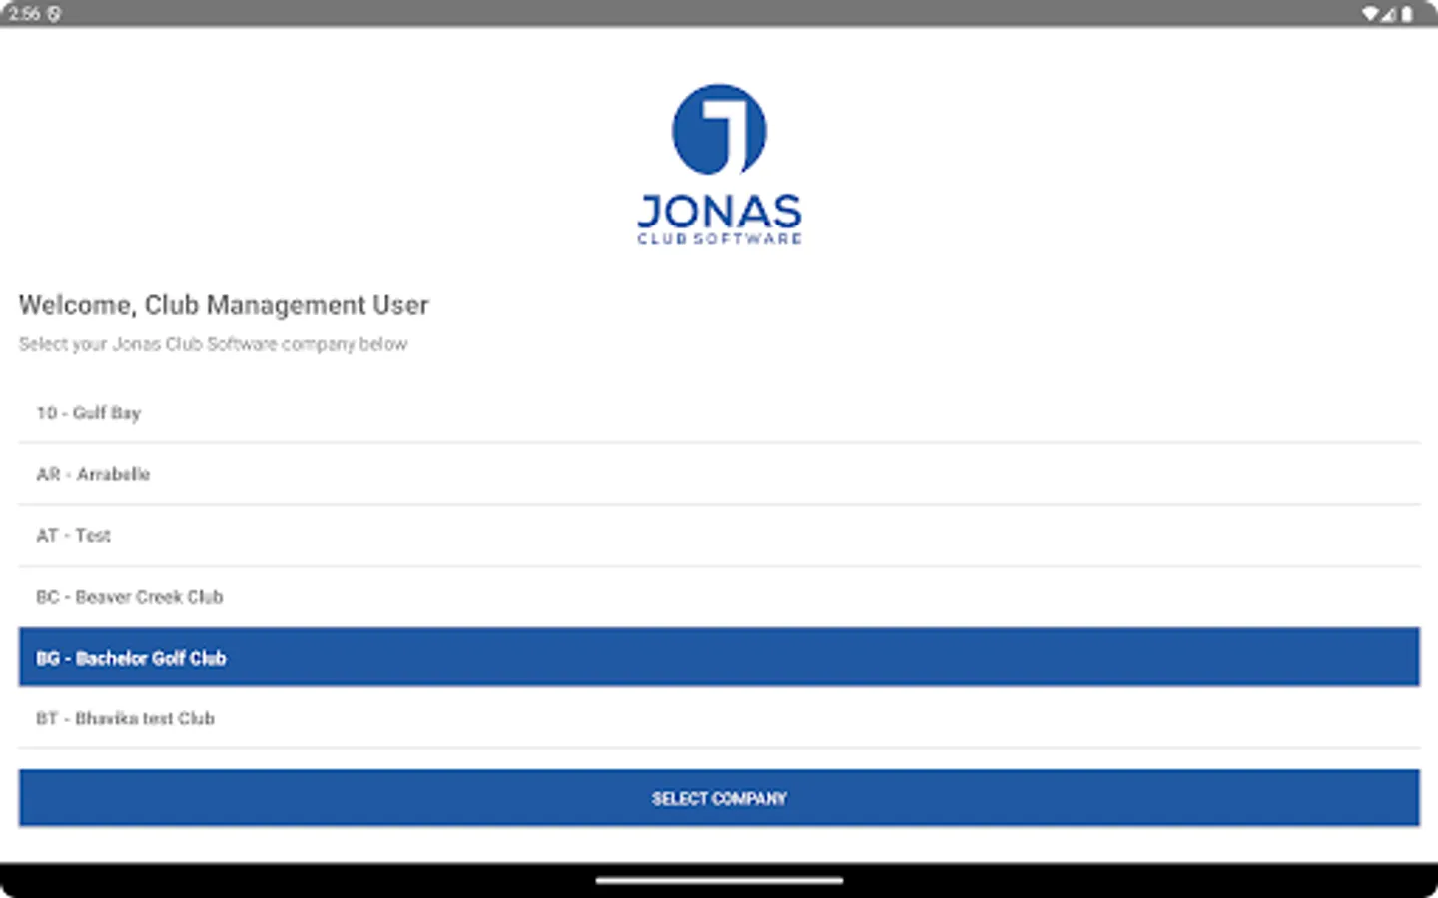
Task: Choose AR - Arrabelle from the list
Action: pos(719,474)
